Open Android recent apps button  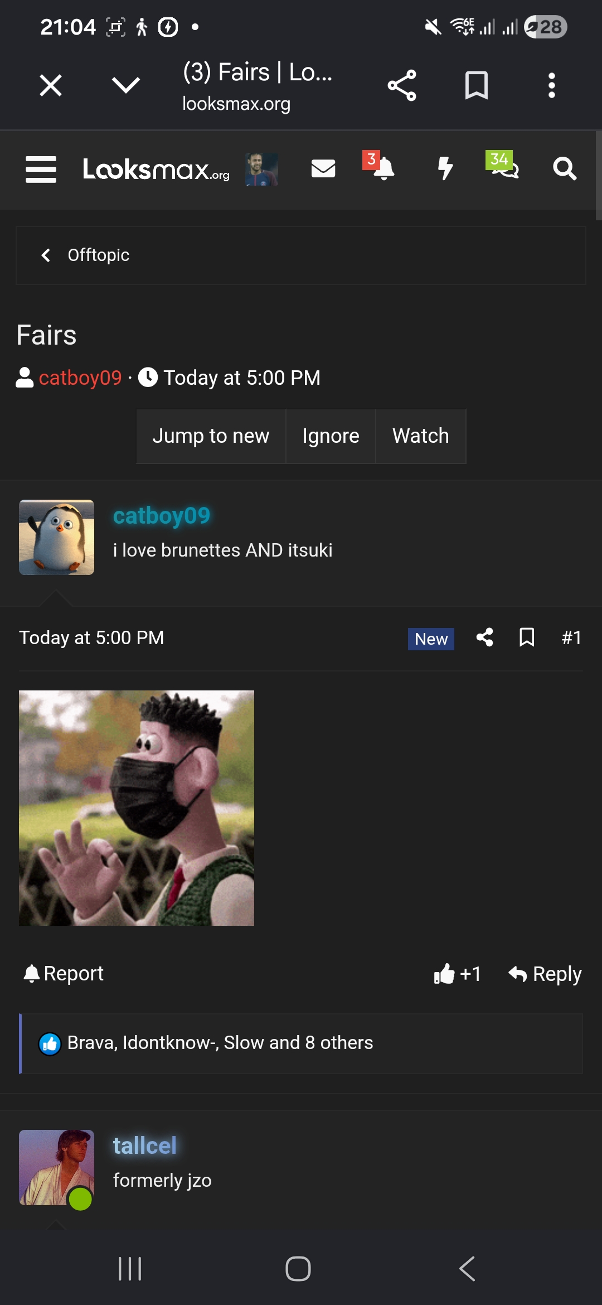click(130, 1269)
